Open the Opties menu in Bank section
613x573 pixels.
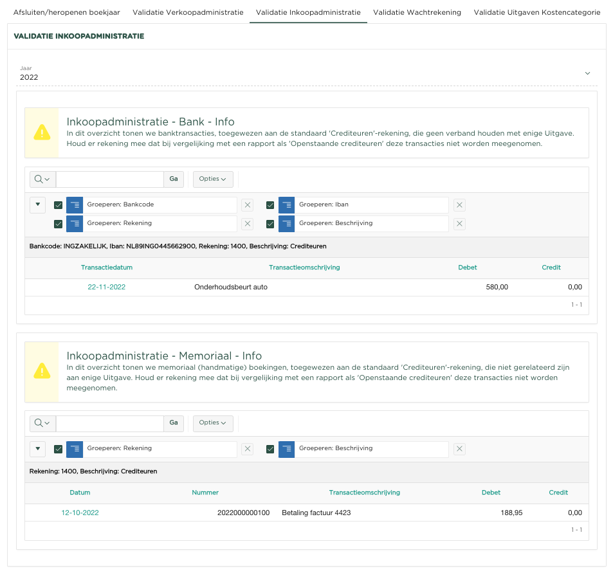point(212,179)
